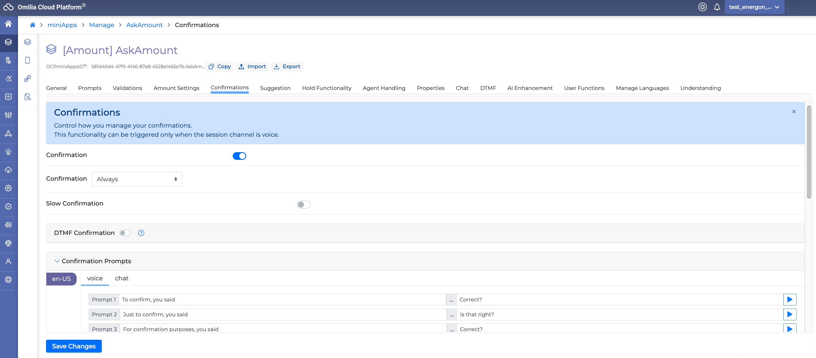
Task: Select the chat prompts tab
Action: 121,278
